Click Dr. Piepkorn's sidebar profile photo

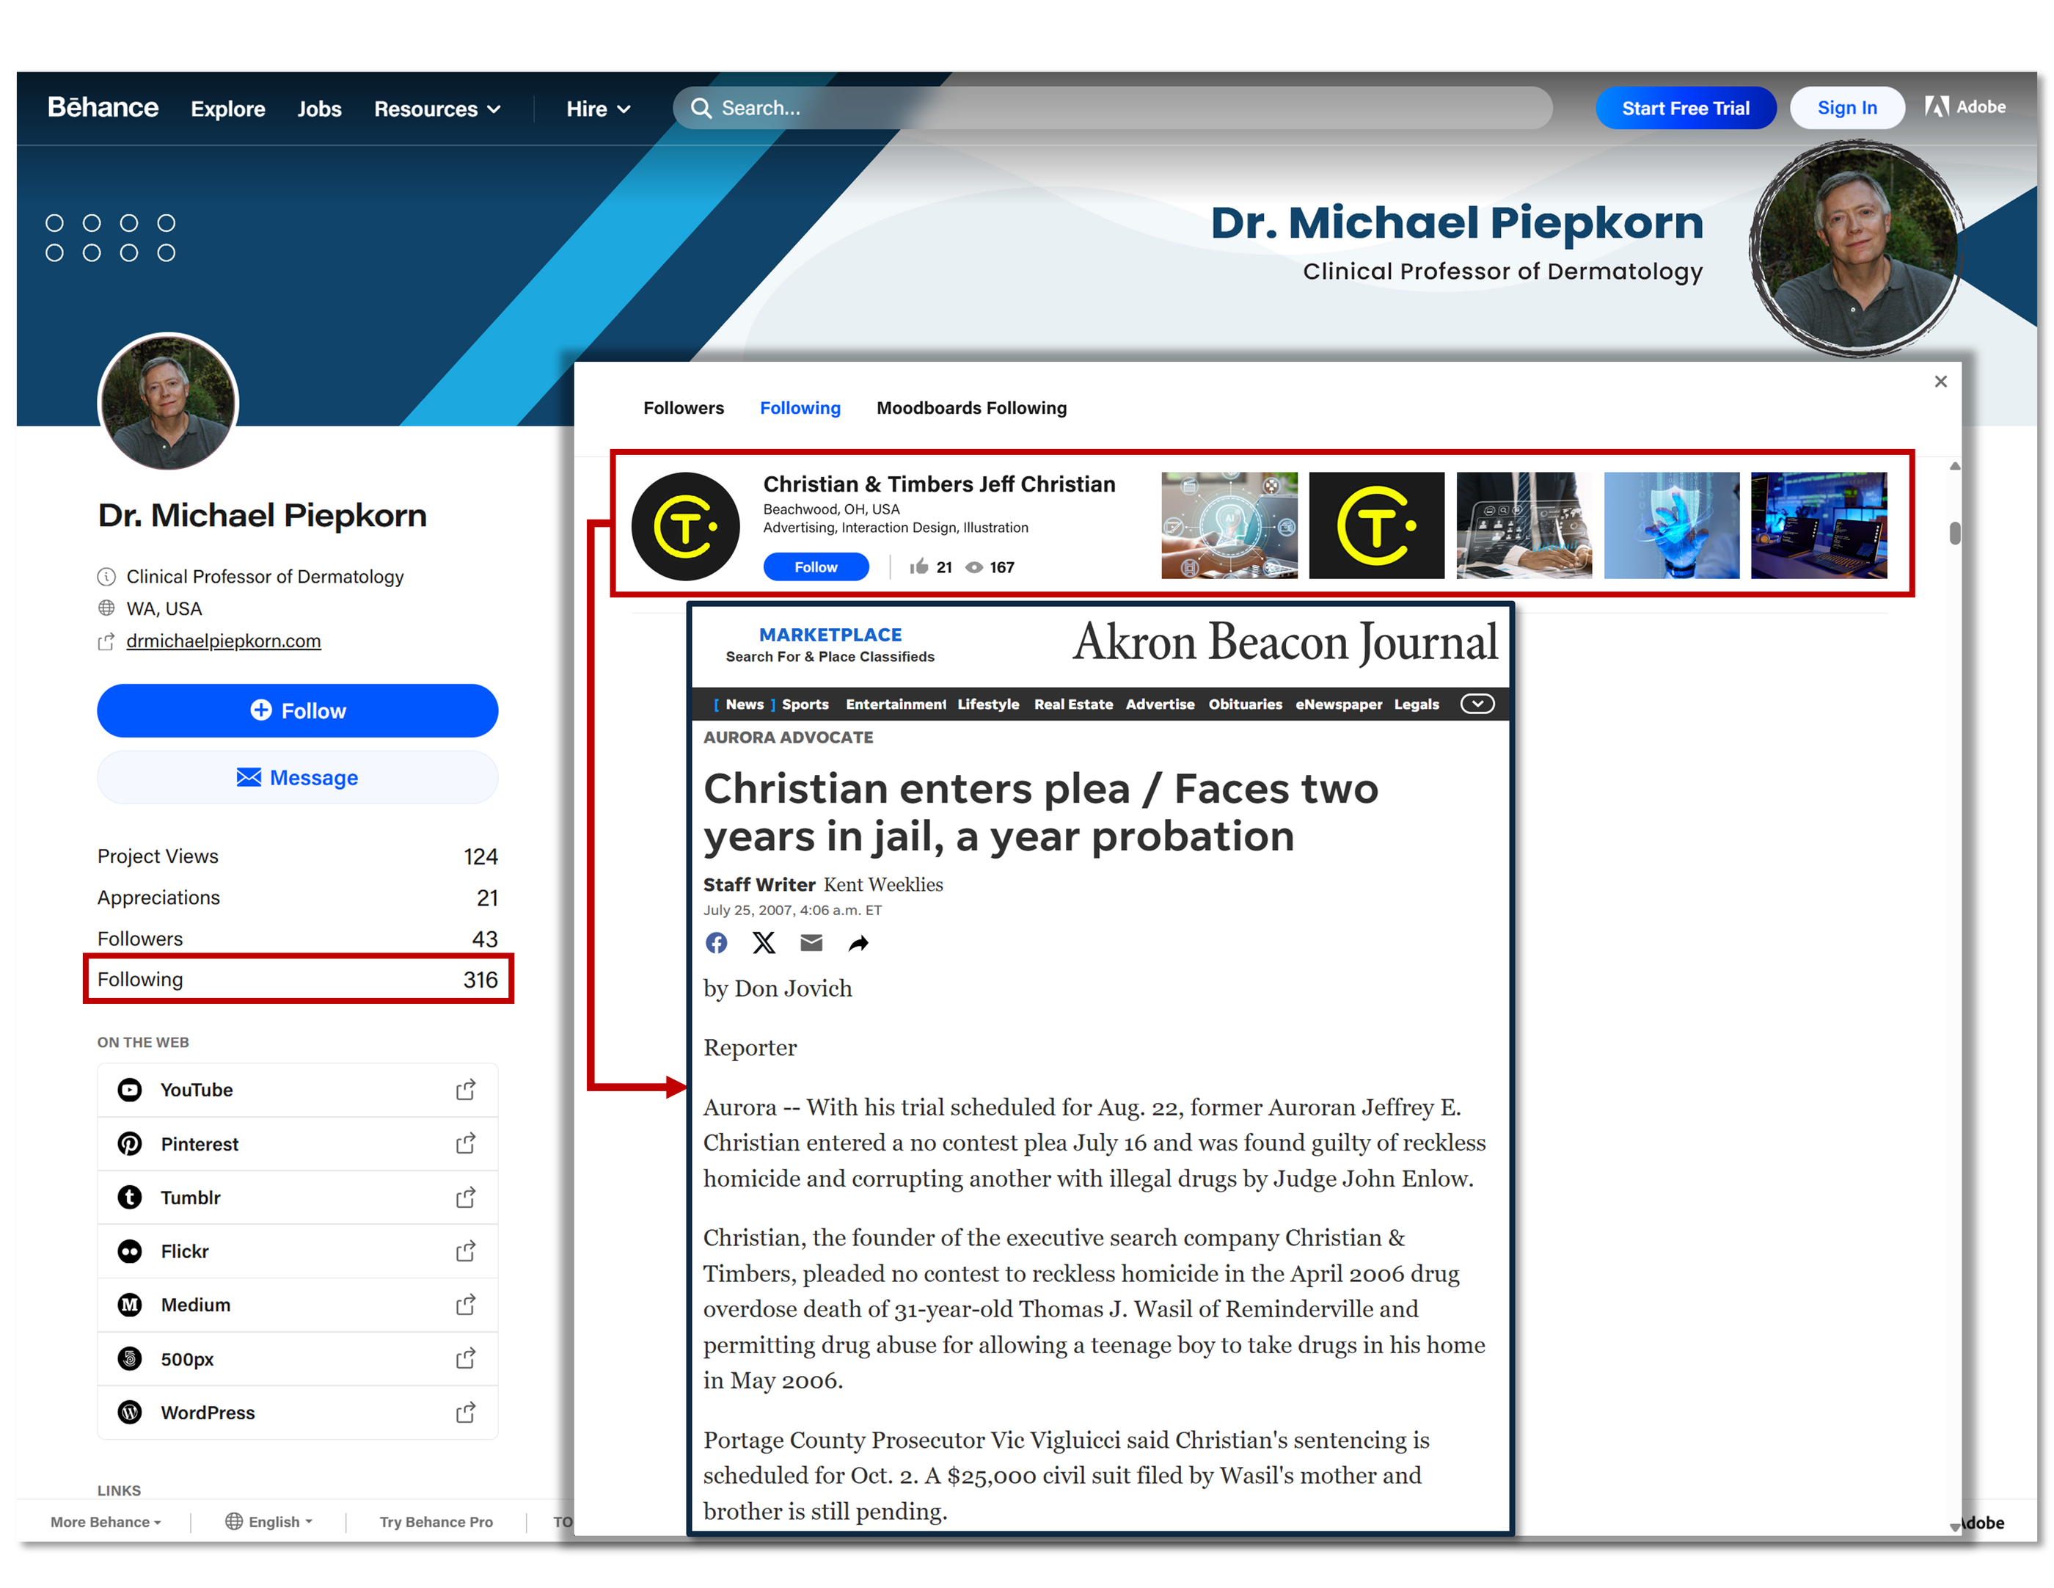pyautogui.click(x=168, y=401)
